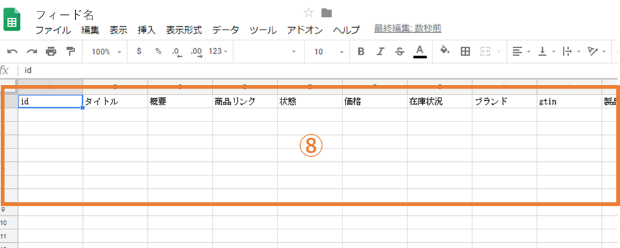Open the font family dropdown
Viewport: 620px width, 248px height.
[269, 51]
